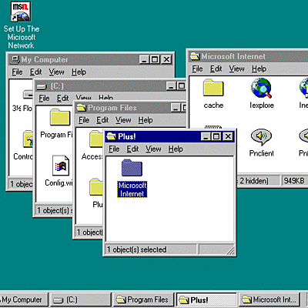Click the Plus! taskbar button
Image resolution: width=308 pixels, height=308 pixels.
[x=206, y=300]
